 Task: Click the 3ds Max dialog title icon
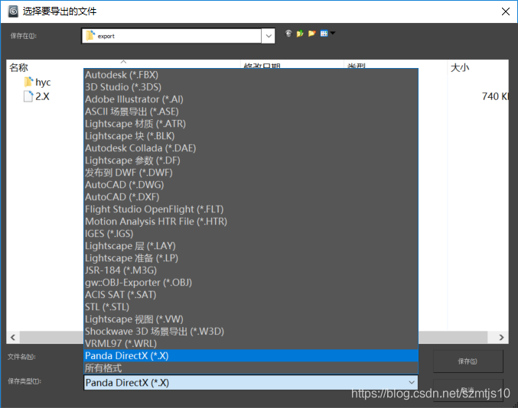(13, 11)
